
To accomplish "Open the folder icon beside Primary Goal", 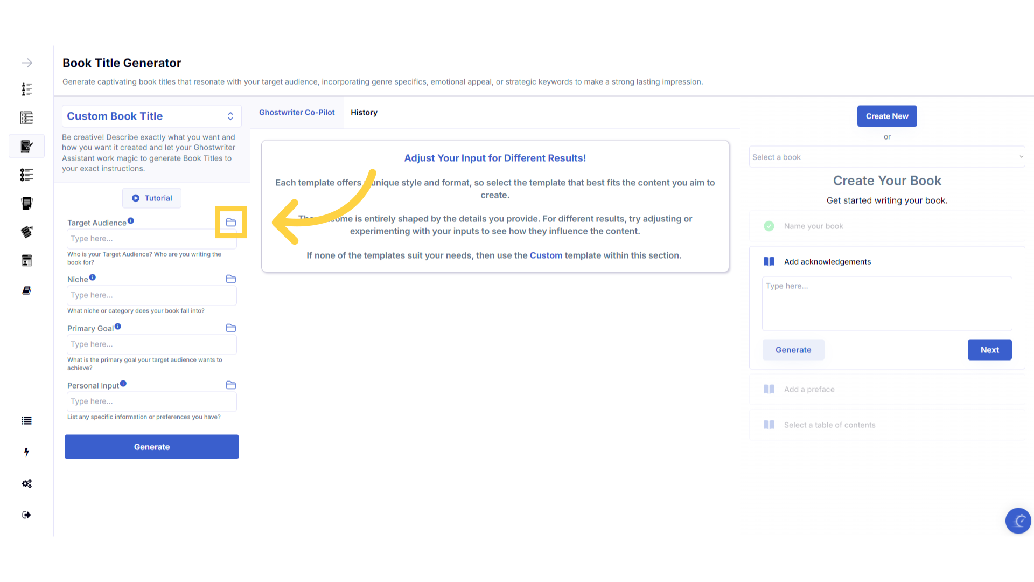I will click(x=231, y=328).
